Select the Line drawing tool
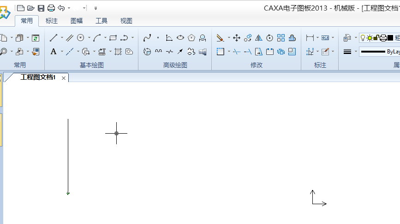The image size is (400, 224). pos(54,38)
